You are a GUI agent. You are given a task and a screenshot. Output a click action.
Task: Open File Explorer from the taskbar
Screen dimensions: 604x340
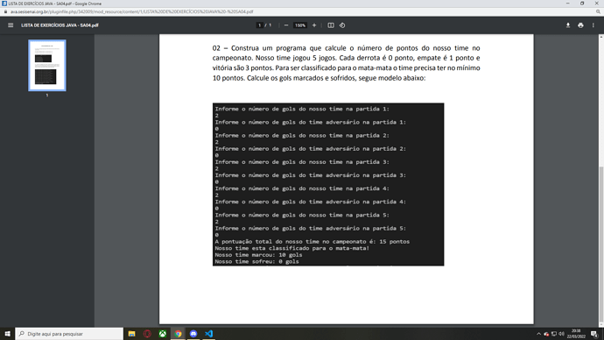[131, 334]
